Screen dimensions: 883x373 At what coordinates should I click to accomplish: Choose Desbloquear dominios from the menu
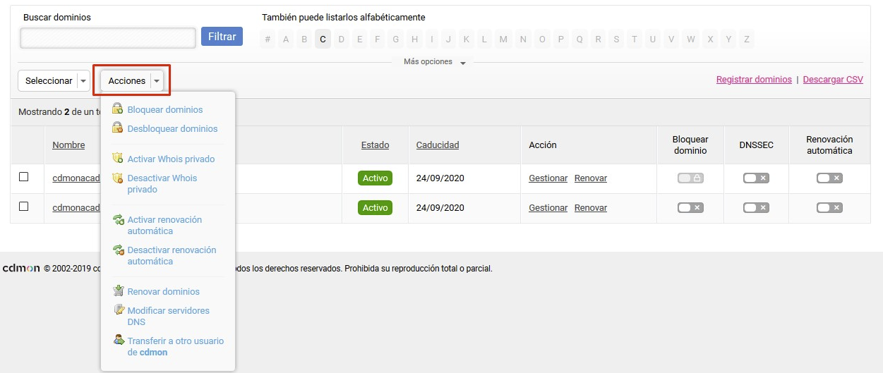pos(172,129)
